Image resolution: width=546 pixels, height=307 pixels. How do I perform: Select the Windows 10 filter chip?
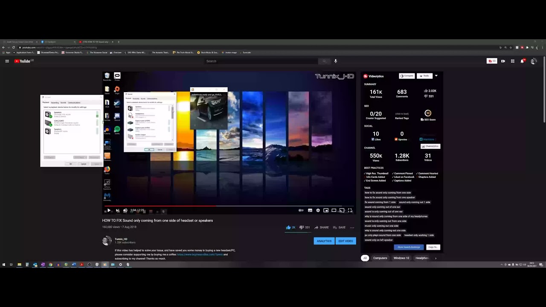[x=401, y=258]
